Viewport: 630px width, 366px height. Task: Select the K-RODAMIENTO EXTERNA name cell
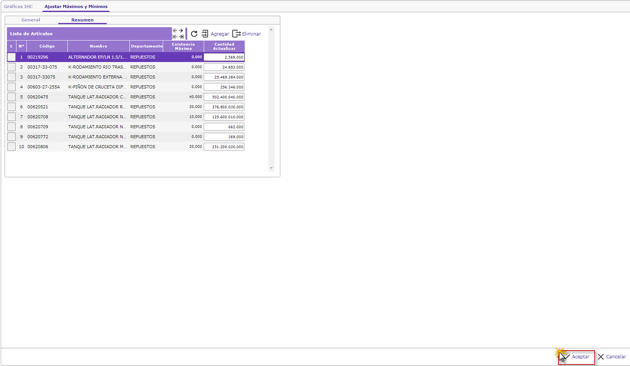[98, 77]
